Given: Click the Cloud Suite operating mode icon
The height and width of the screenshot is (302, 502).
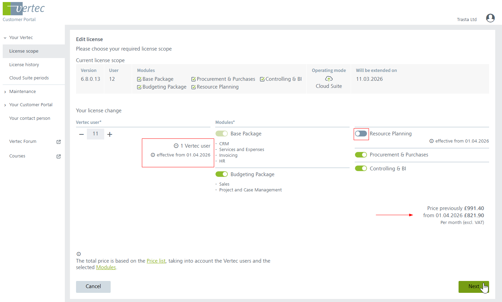Looking at the screenshot, I should [329, 79].
